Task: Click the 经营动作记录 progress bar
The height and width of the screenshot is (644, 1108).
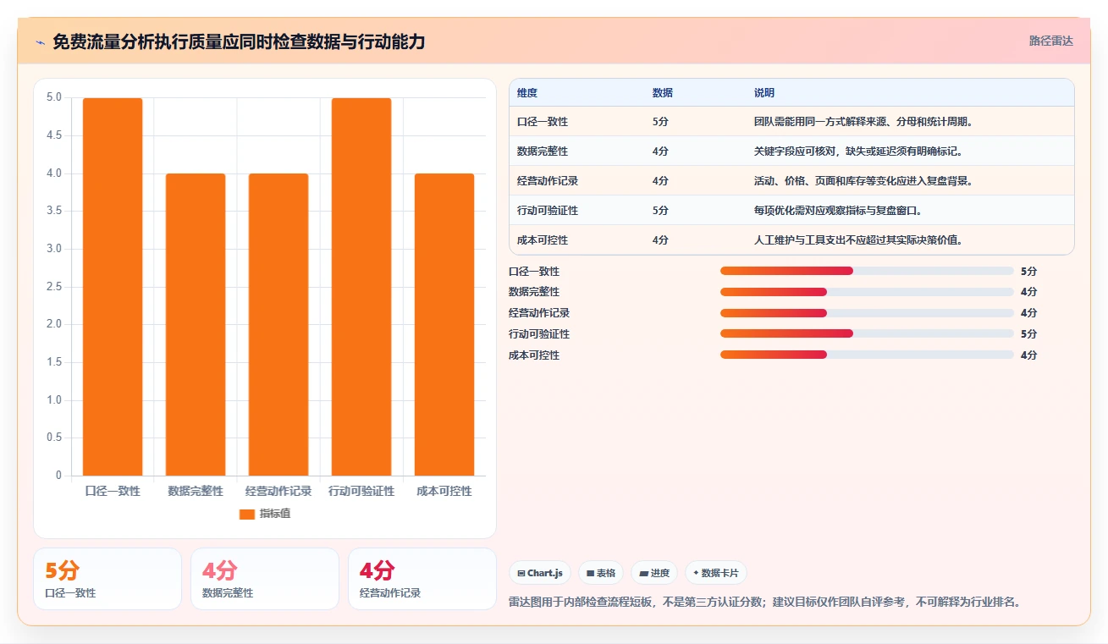Action: pyautogui.click(x=867, y=313)
